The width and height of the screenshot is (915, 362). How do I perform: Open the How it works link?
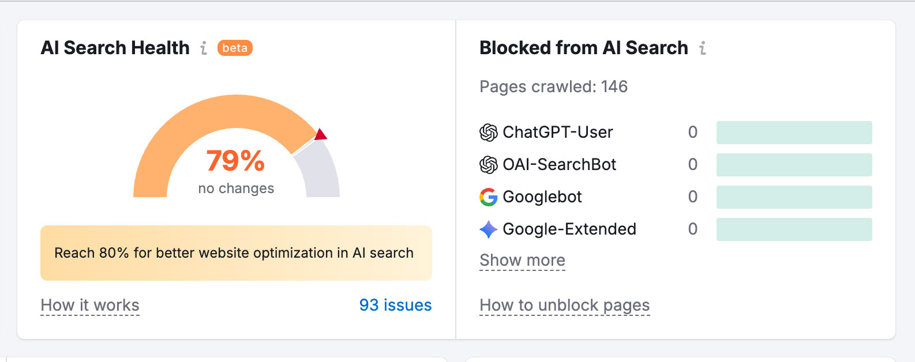[90, 305]
